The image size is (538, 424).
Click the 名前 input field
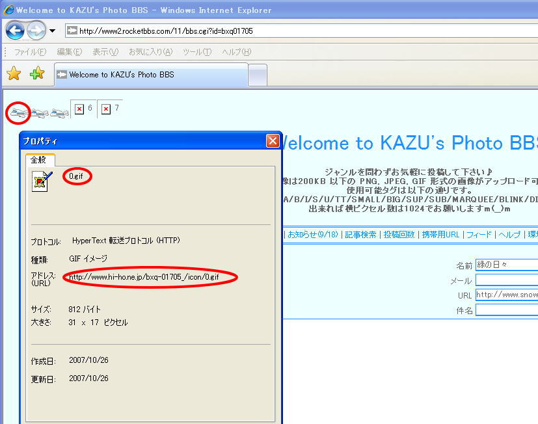pyautogui.click(x=506, y=265)
